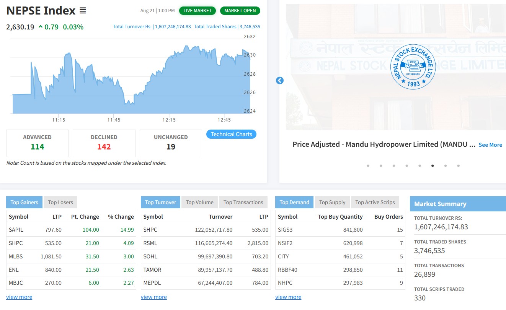506x310 pixels.
Task: Open the Top Transactions tab
Action: point(243,202)
